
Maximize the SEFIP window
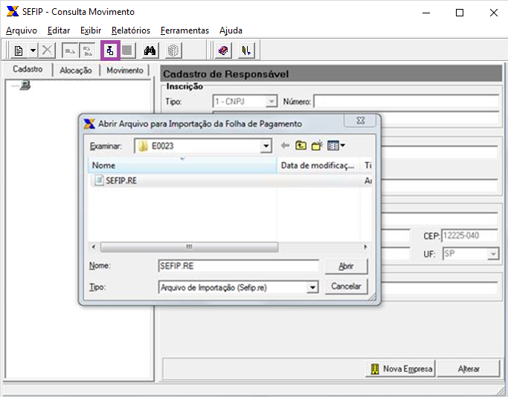point(460,13)
